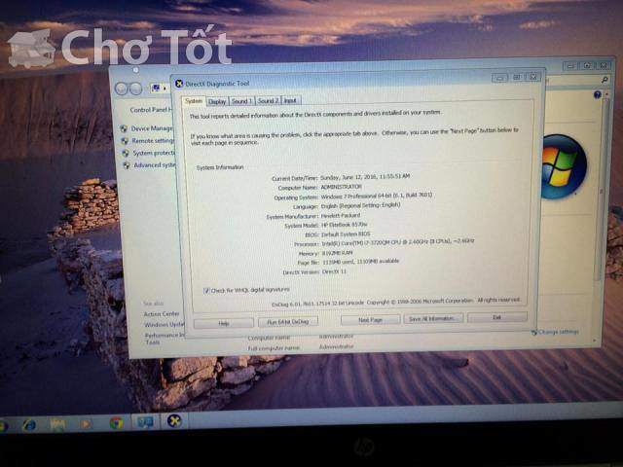The height and width of the screenshot is (467, 623).
Task: Click the blue Help icon in System window
Action: [x=597, y=94]
